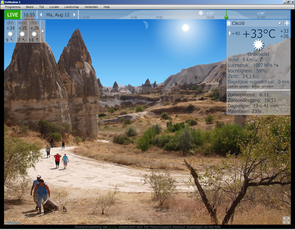The width and height of the screenshot is (295, 230).
Task: Click the sun in the sky
Action: click(185, 27)
